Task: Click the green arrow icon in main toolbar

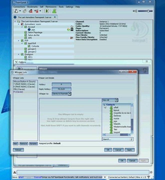Action: tap(46, 11)
